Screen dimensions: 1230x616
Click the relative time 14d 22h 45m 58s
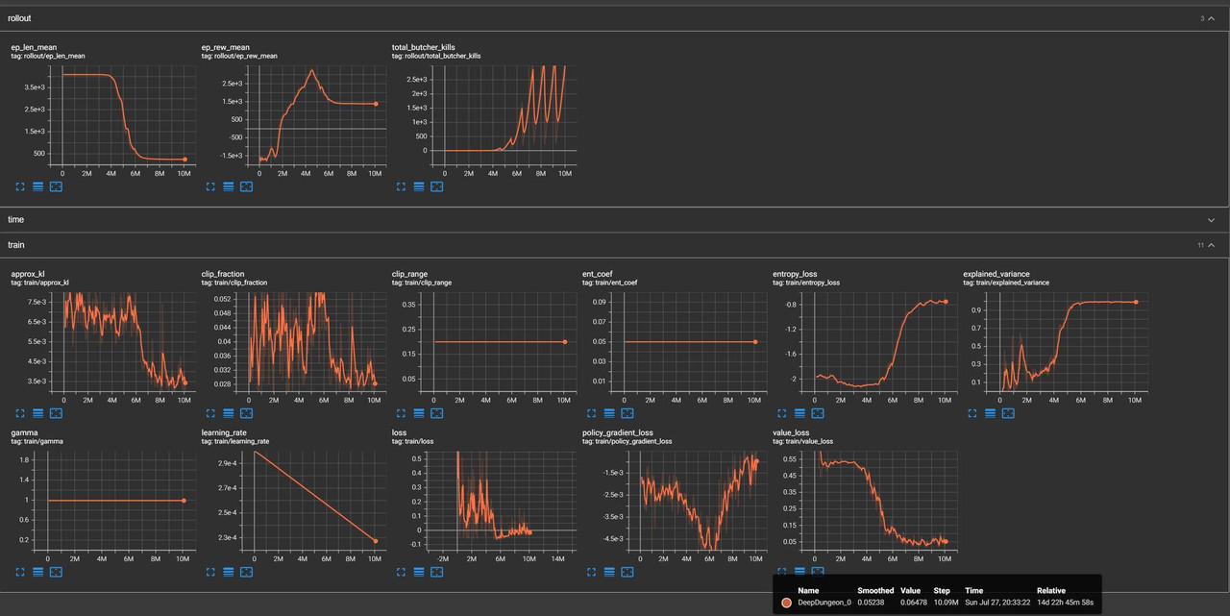click(x=1066, y=603)
